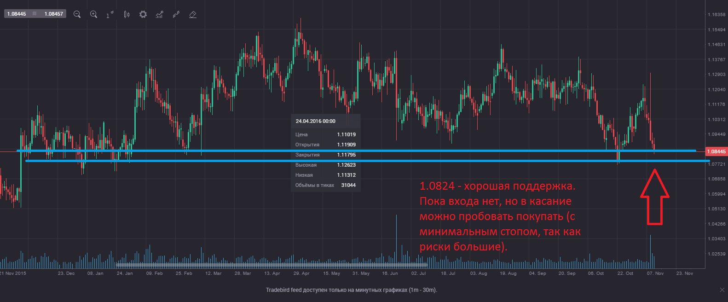Screen dimensions: 728x302
Task: Click the 1.16358 price axis label
Action: coord(716,15)
